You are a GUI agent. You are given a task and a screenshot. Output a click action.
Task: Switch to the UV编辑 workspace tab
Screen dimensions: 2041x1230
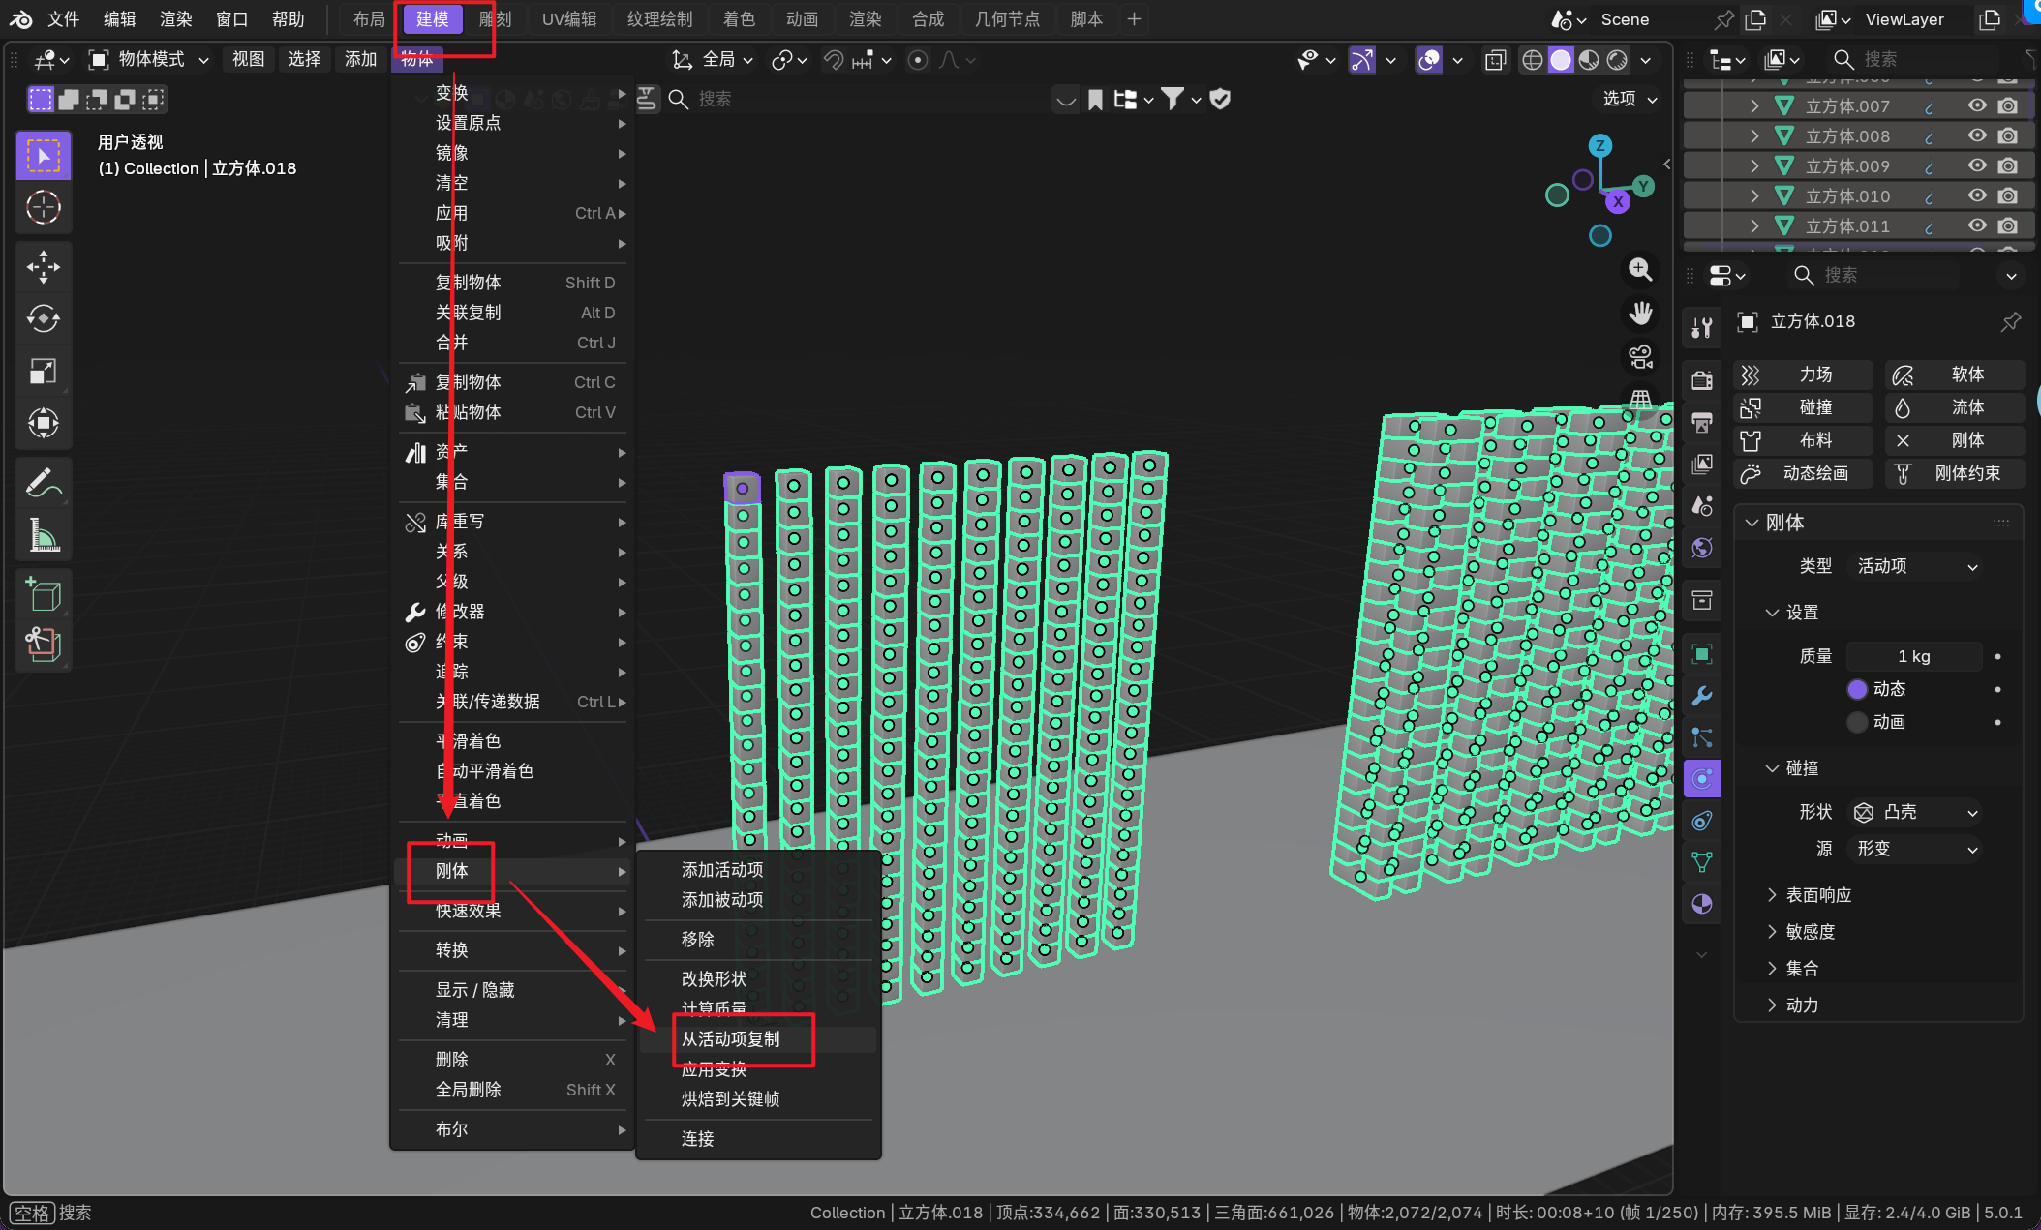[568, 19]
